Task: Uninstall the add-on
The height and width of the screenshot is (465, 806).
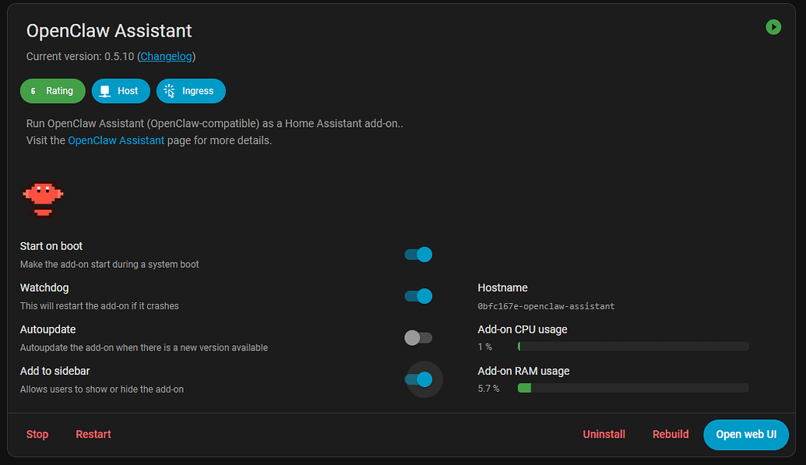Action: (604, 434)
